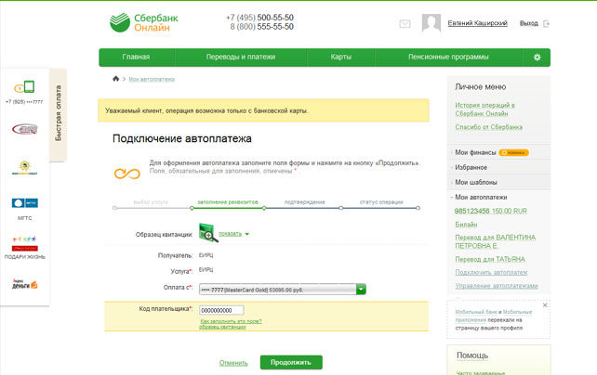
Task: Open the Спасибо от Сбербанка link
Action: pos(489,127)
